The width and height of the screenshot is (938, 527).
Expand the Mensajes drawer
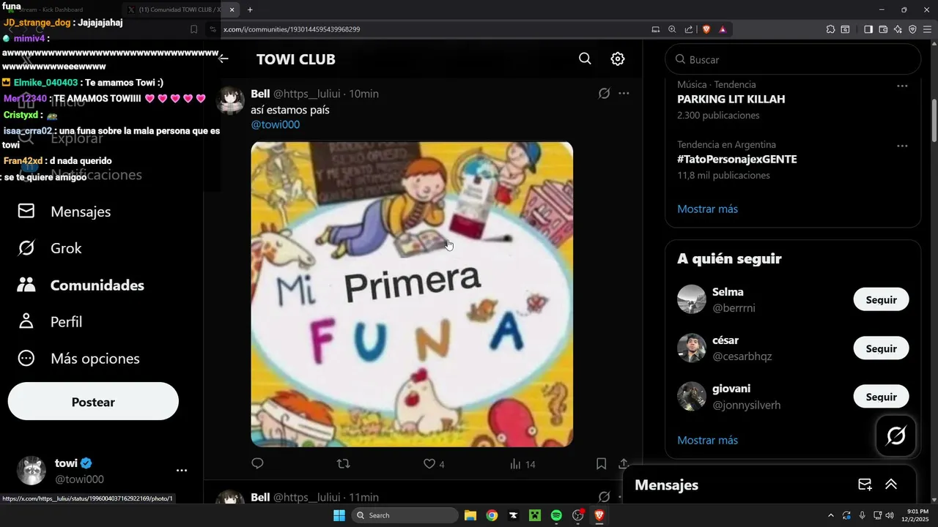coord(891,485)
